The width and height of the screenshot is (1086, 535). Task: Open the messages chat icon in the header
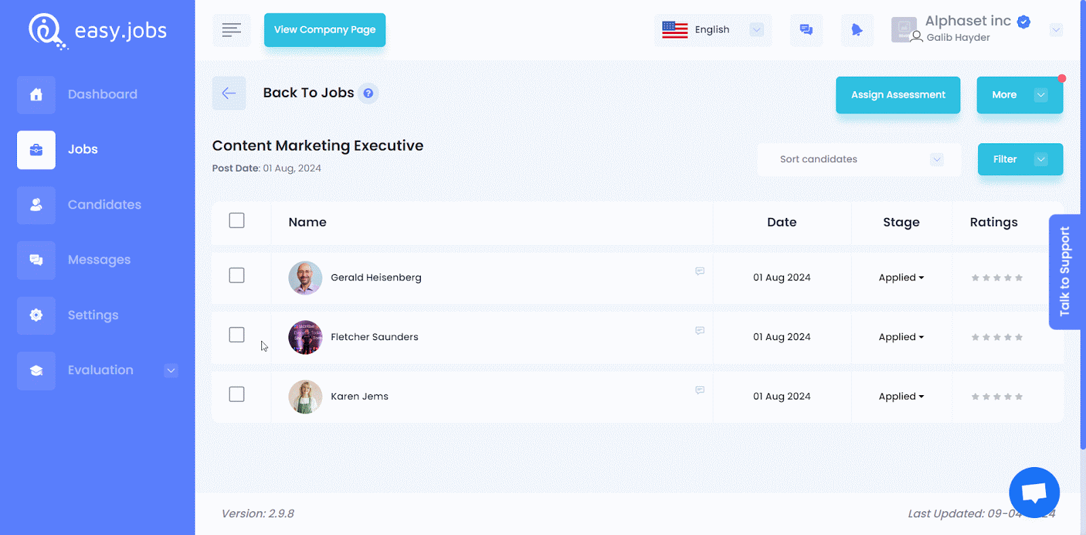pyautogui.click(x=806, y=30)
